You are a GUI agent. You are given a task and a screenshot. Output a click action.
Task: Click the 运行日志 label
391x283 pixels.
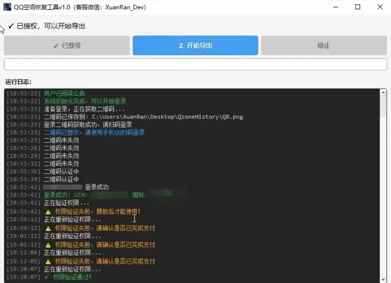[18, 82]
